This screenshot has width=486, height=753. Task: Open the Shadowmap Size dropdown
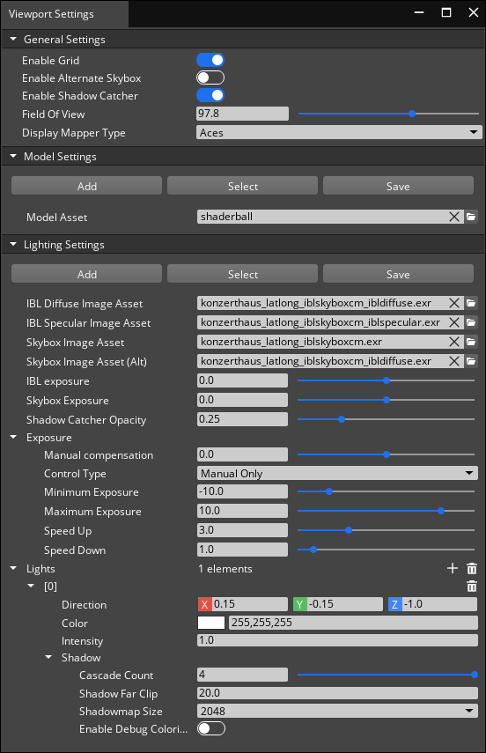337,711
